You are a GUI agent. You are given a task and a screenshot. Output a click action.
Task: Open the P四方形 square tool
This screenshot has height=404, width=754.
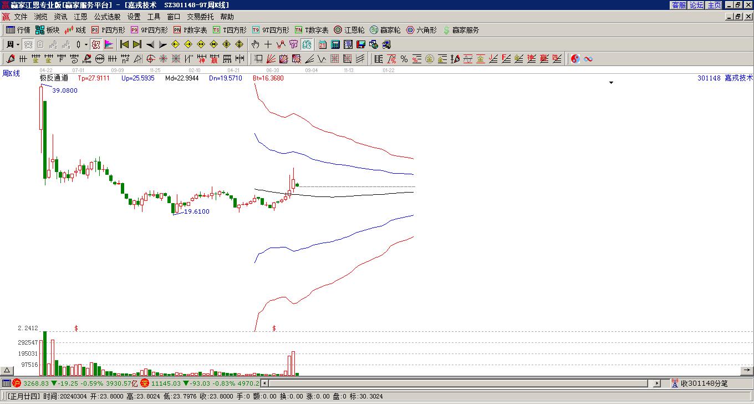click(x=108, y=30)
